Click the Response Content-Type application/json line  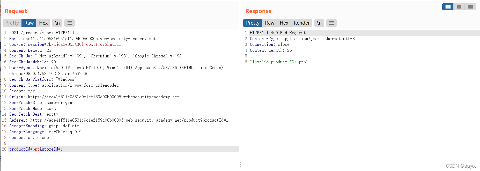coord(302,39)
